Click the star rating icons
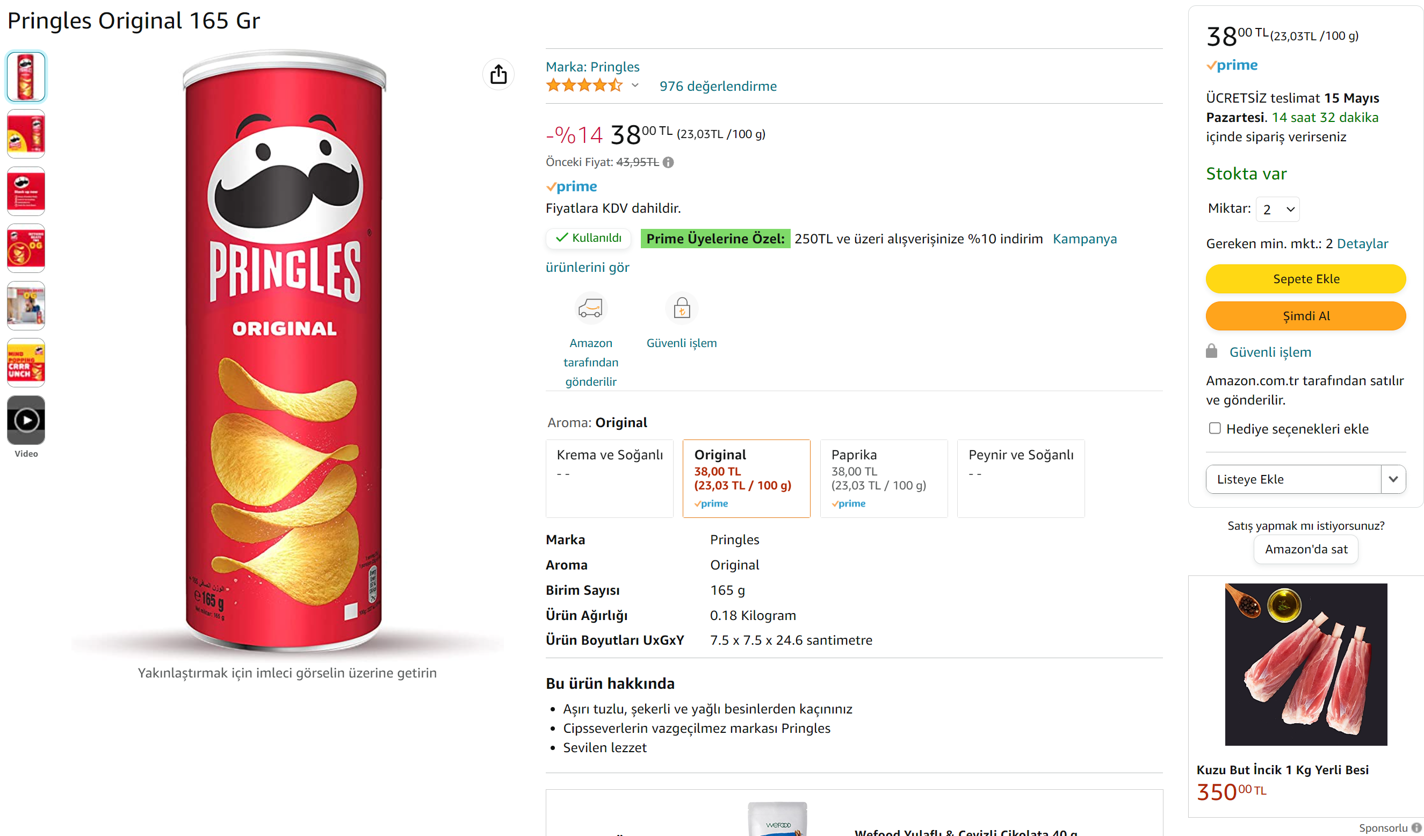Image resolution: width=1424 pixels, height=836 pixels. 584,86
